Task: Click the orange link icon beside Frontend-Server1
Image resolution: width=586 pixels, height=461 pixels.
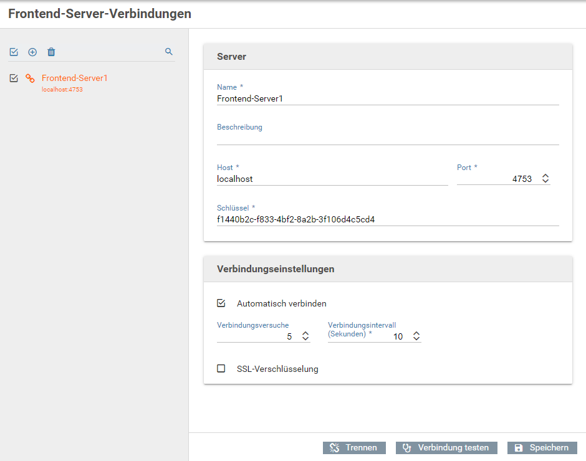Action: click(31, 78)
